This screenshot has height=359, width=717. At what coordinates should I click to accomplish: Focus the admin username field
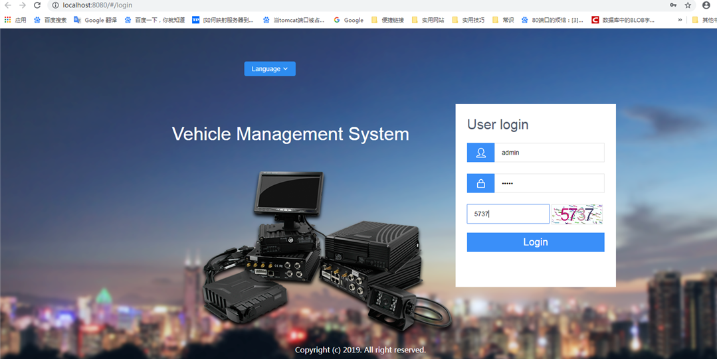coord(549,153)
